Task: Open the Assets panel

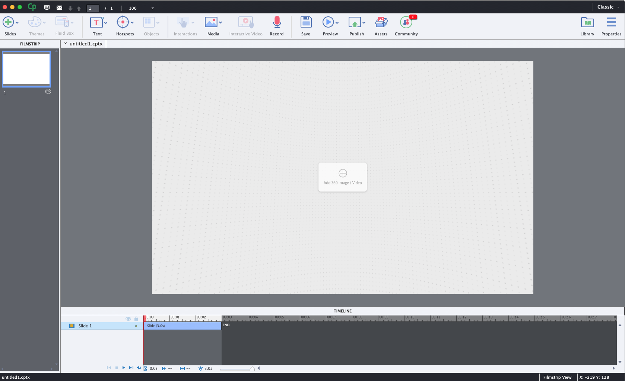Action: coord(381,22)
